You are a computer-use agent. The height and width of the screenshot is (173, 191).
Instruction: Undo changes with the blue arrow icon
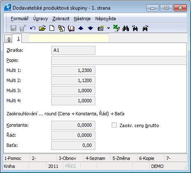pos(33,28)
